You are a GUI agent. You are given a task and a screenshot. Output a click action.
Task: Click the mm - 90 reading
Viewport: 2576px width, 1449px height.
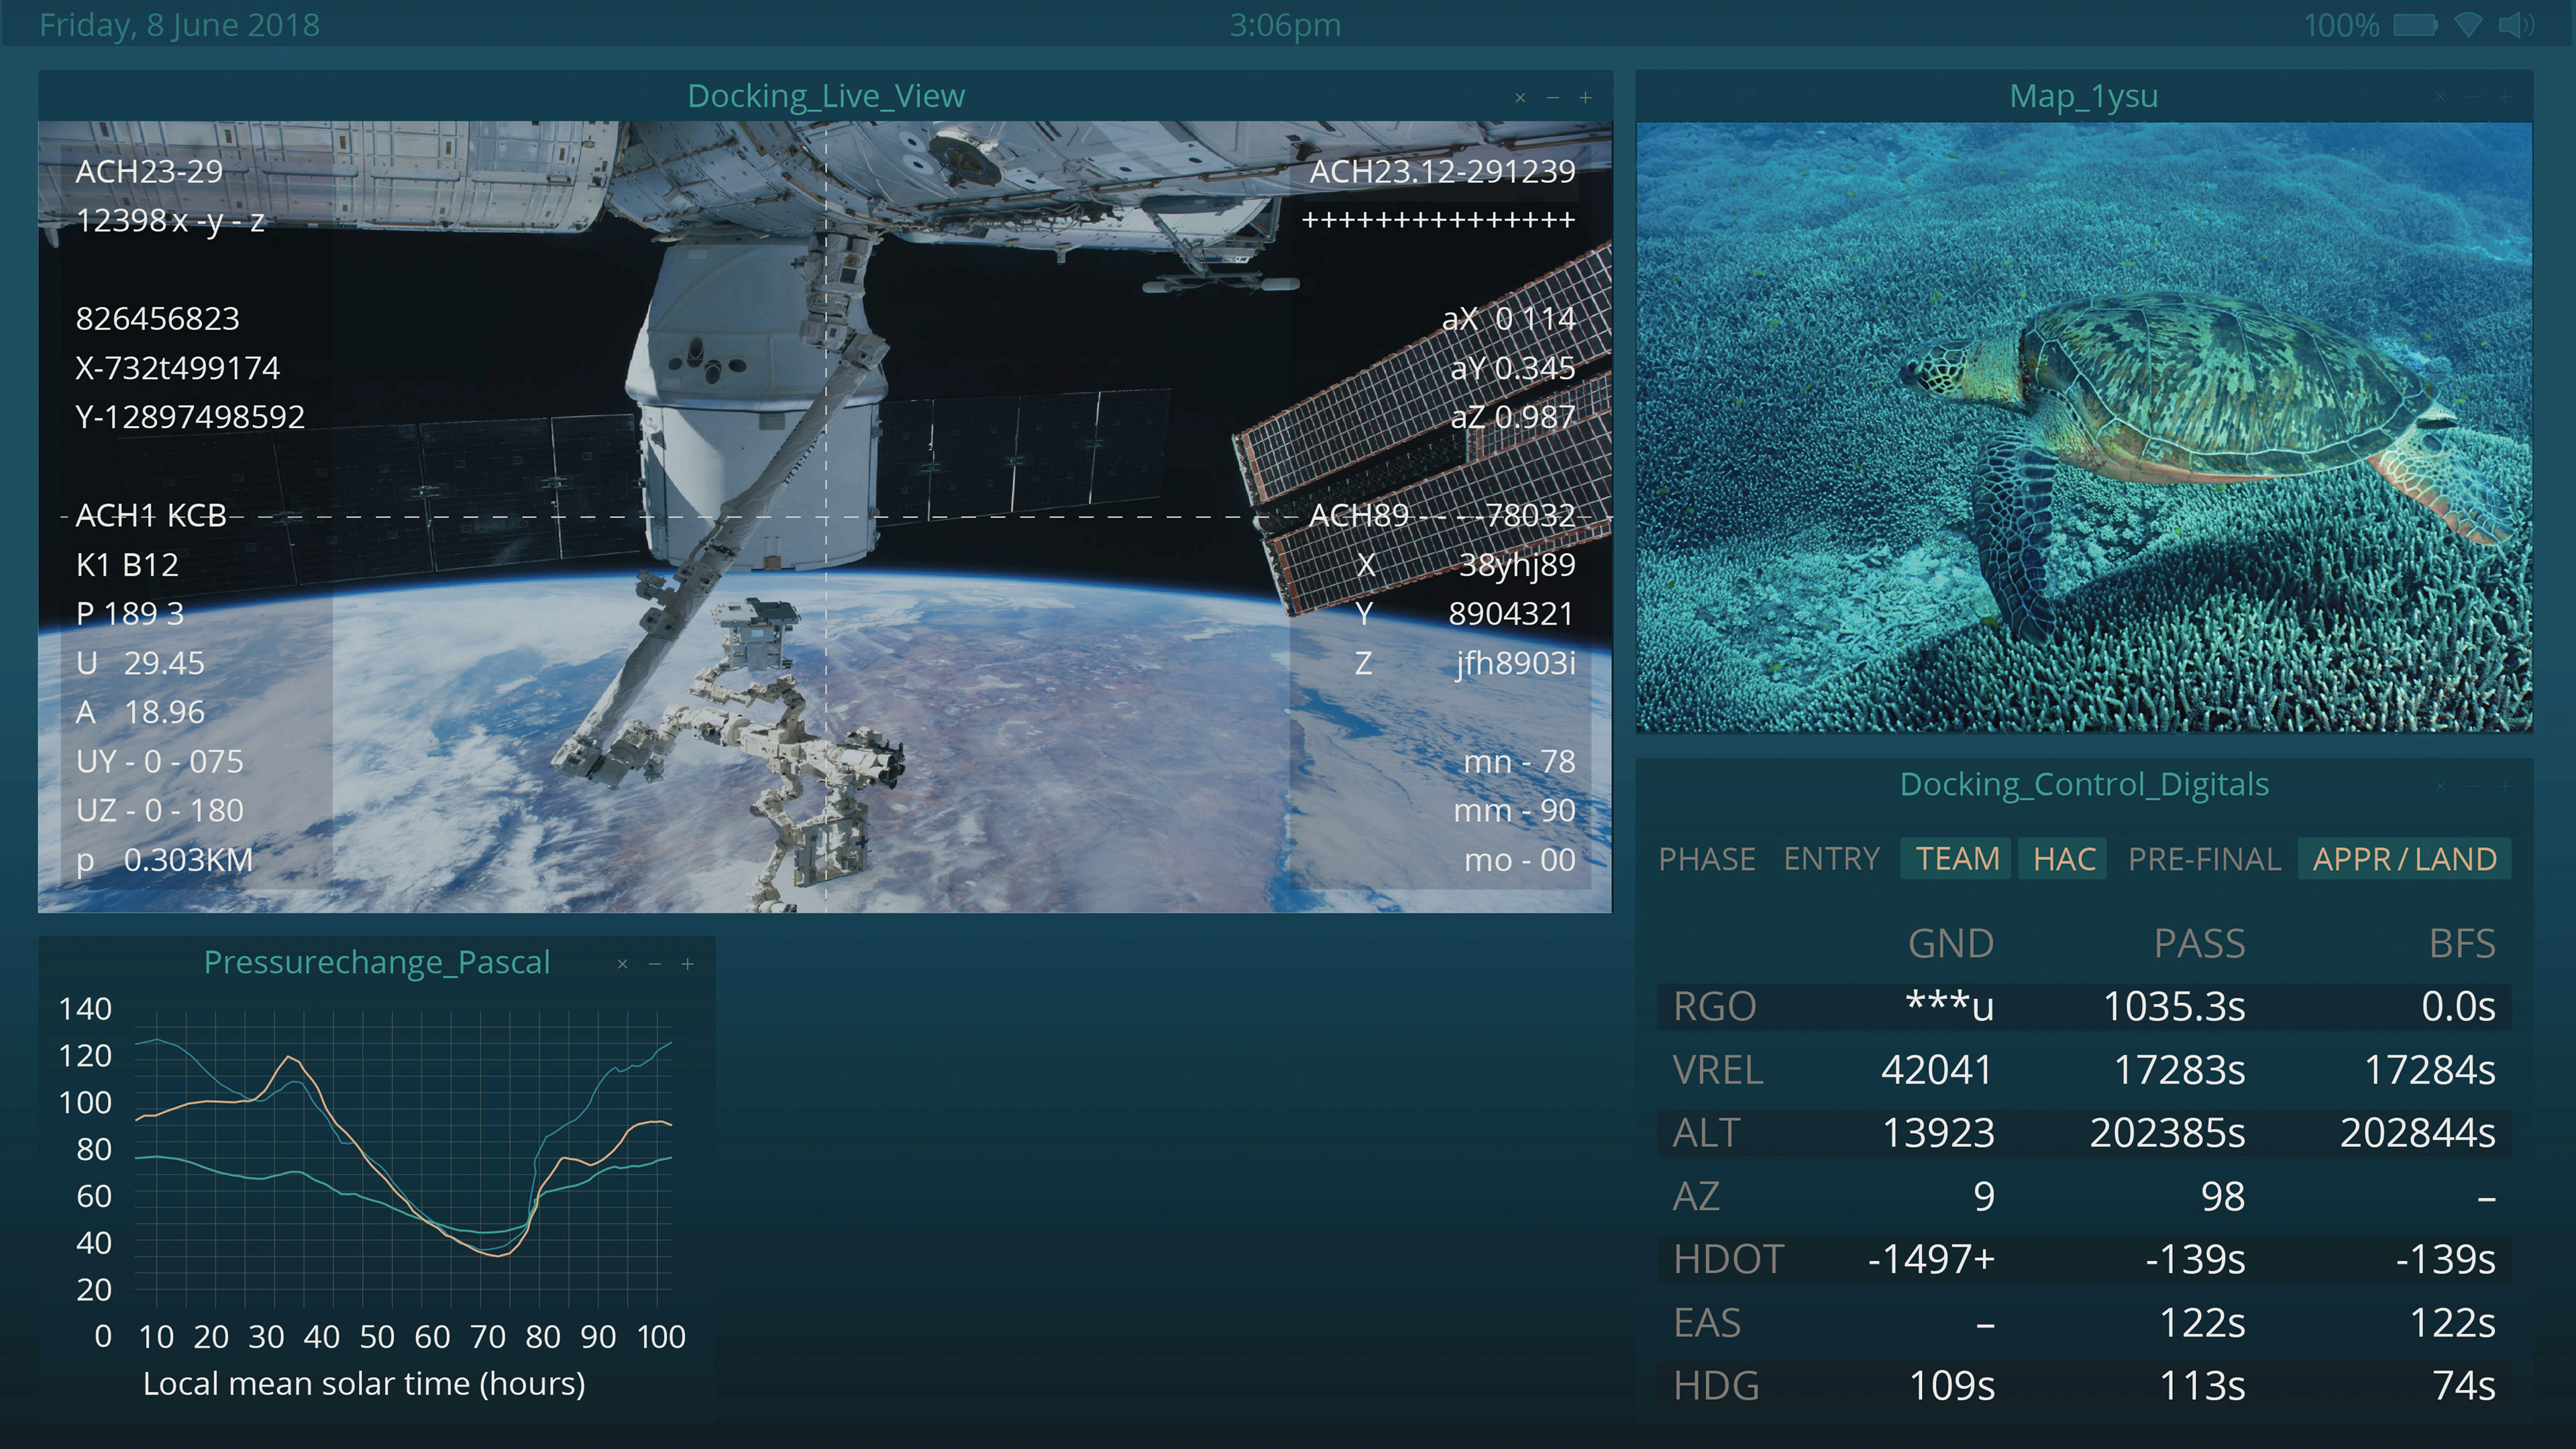(1514, 810)
